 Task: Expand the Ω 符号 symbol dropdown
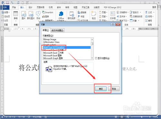pos(153,16)
